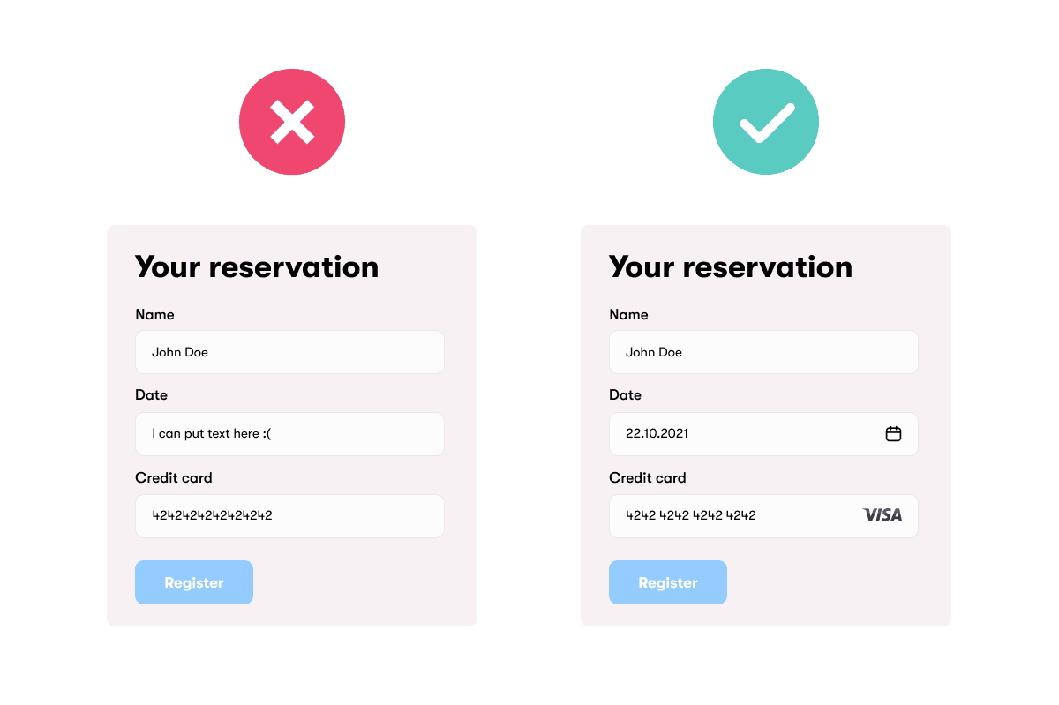This screenshot has height=705, width=1059.
Task: Open the calendar icon in Date field
Action: pyautogui.click(x=893, y=434)
